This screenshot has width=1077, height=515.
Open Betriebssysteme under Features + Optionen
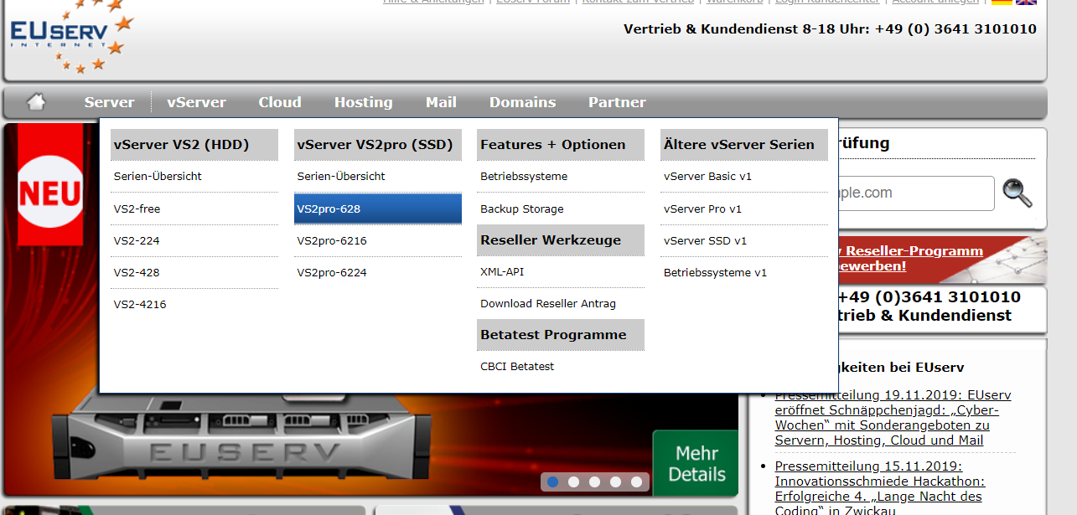coord(561,177)
